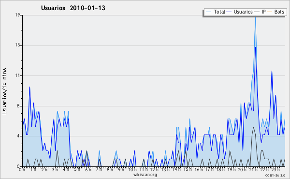Click the 'CC BY-SA 3.0' license text
290x179 pixels.
point(275,175)
